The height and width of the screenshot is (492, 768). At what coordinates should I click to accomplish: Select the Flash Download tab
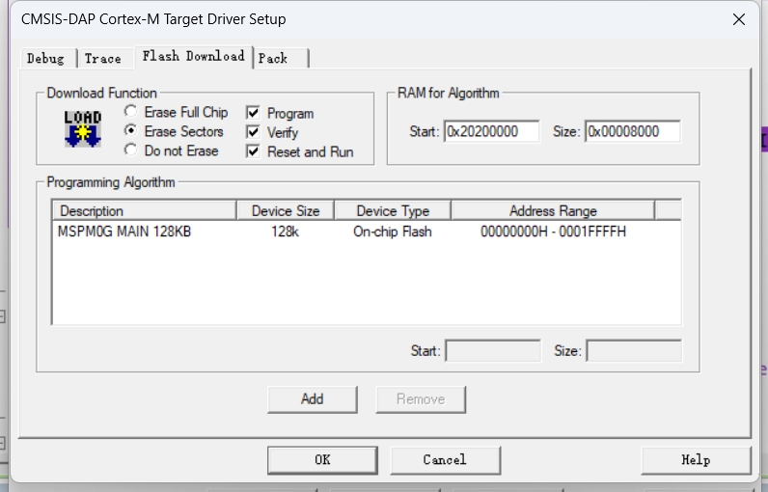coord(193,57)
